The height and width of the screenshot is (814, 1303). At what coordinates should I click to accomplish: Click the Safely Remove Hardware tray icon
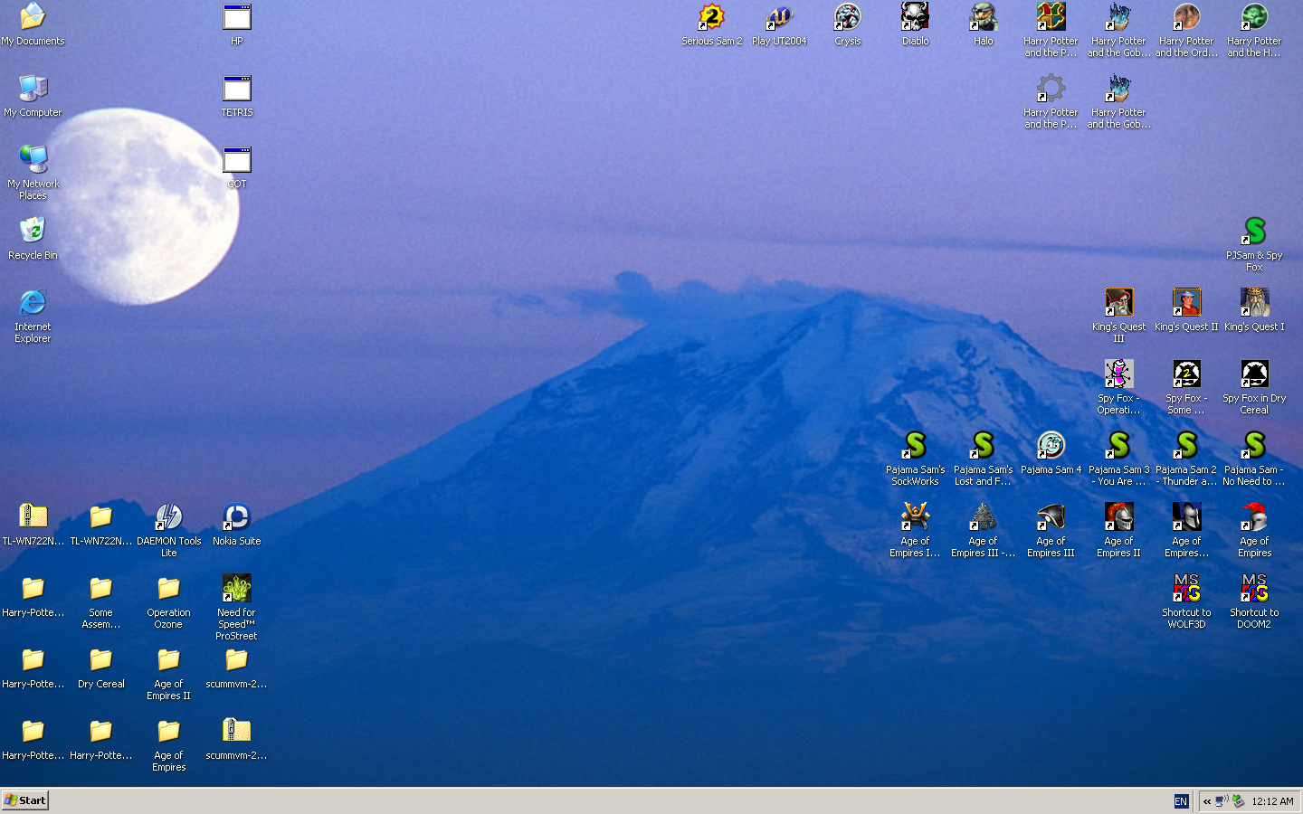(x=1238, y=801)
